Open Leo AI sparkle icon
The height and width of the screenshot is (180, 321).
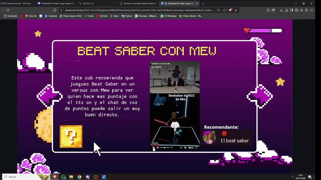(301, 10)
